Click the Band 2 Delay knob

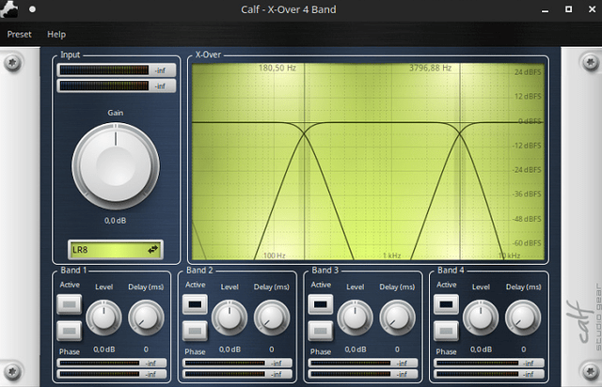pos(272,318)
